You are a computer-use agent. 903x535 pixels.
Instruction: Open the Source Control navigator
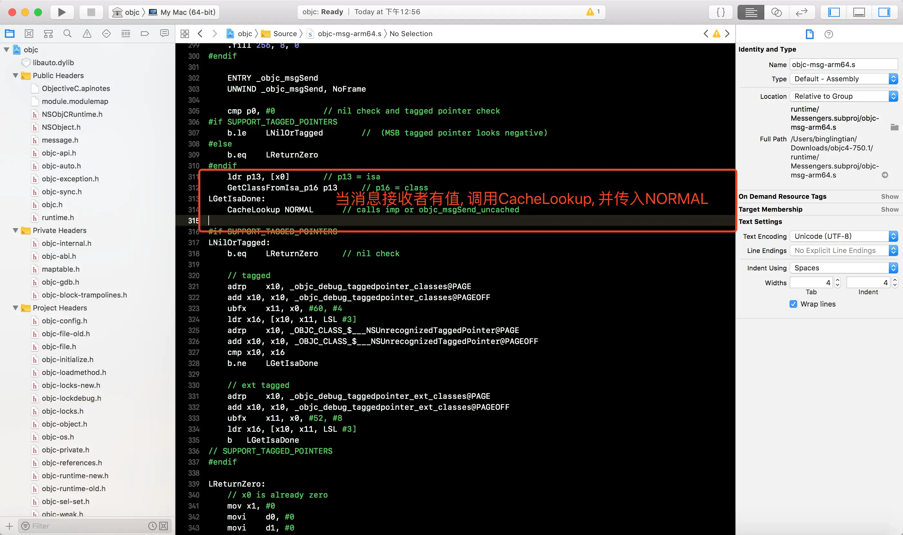pos(29,34)
